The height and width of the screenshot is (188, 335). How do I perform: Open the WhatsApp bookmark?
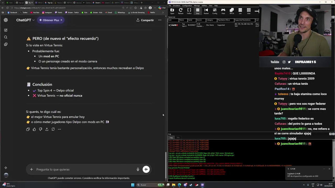(120, 13)
